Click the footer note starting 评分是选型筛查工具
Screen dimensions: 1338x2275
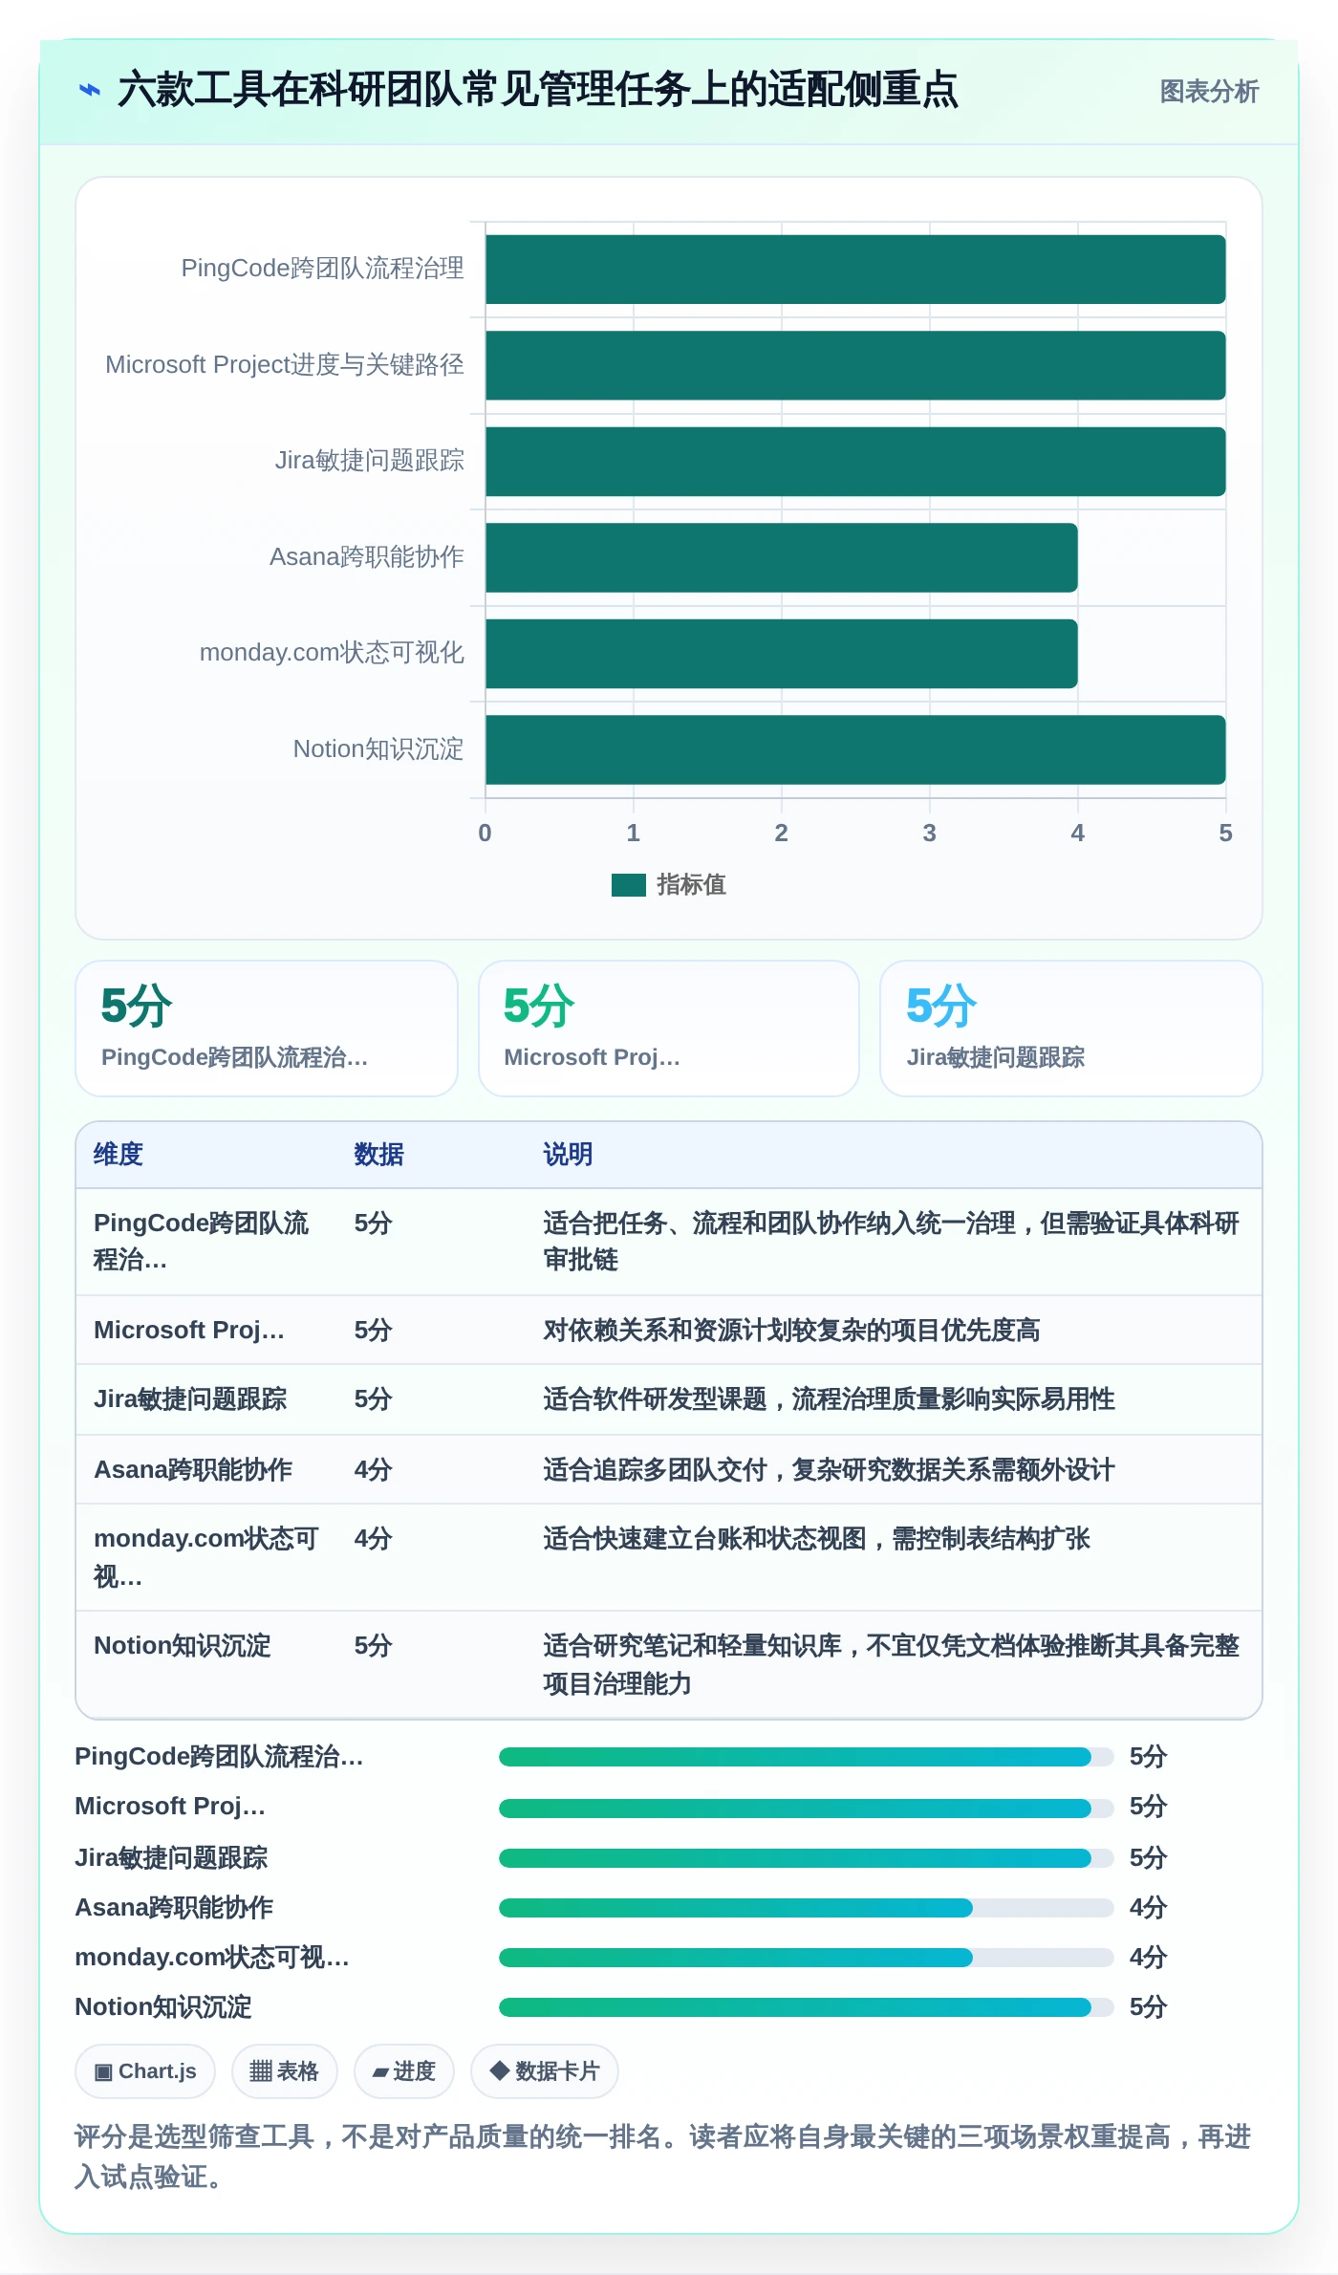[x=662, y=2156]
